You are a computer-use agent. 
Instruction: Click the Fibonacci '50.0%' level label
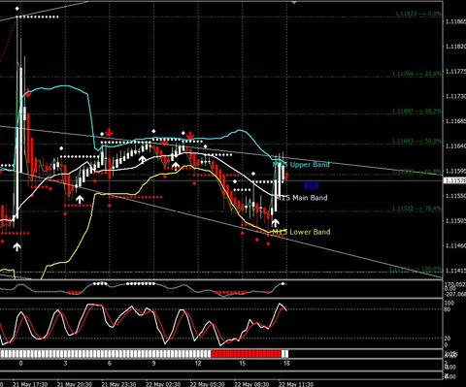(416, 142)
